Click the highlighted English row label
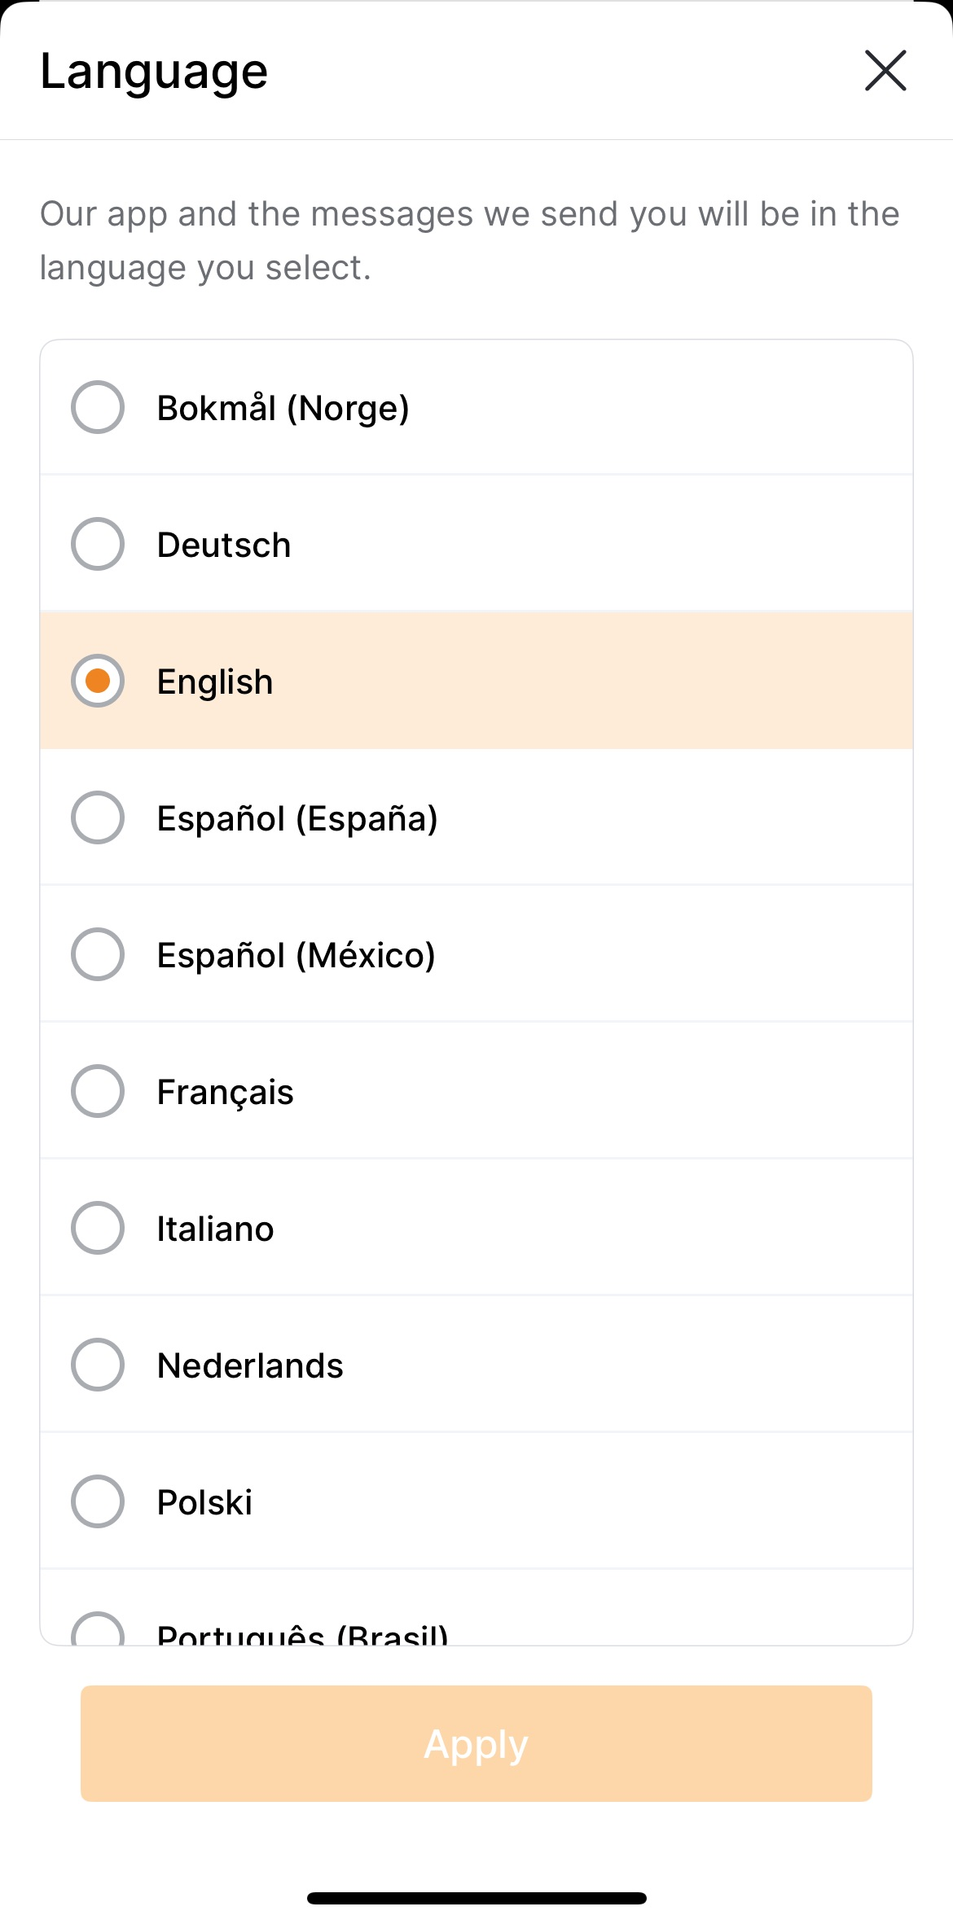The width and height of the screenshot is (953, 1924). point(215,682)
